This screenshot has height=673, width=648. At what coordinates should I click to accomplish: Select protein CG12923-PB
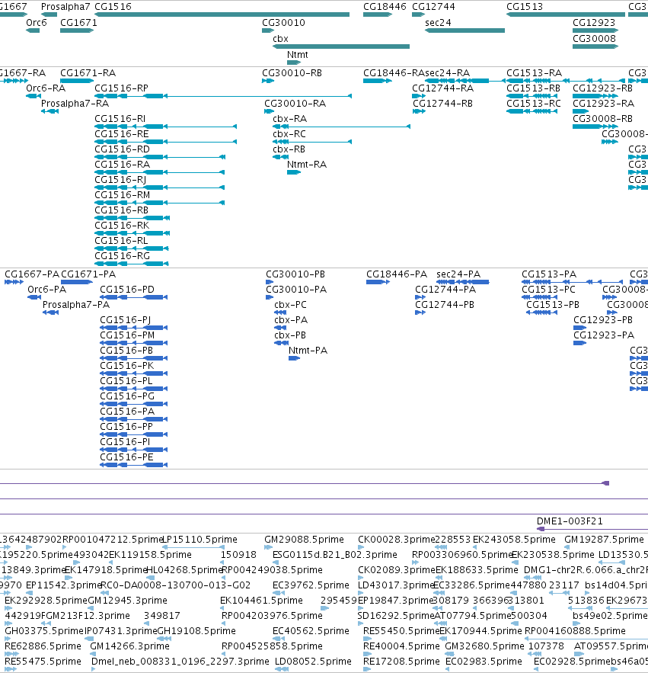[579, 328]
